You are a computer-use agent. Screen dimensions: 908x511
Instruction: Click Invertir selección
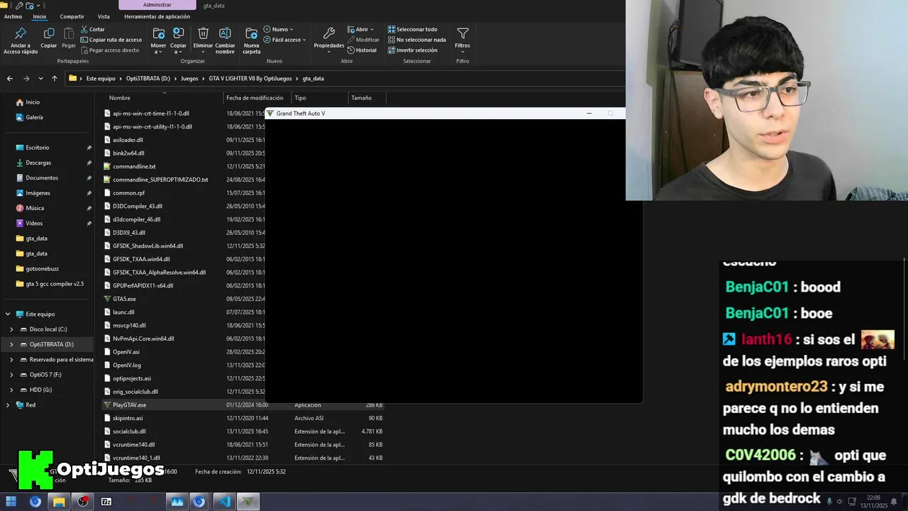click(x=412, y=50)
